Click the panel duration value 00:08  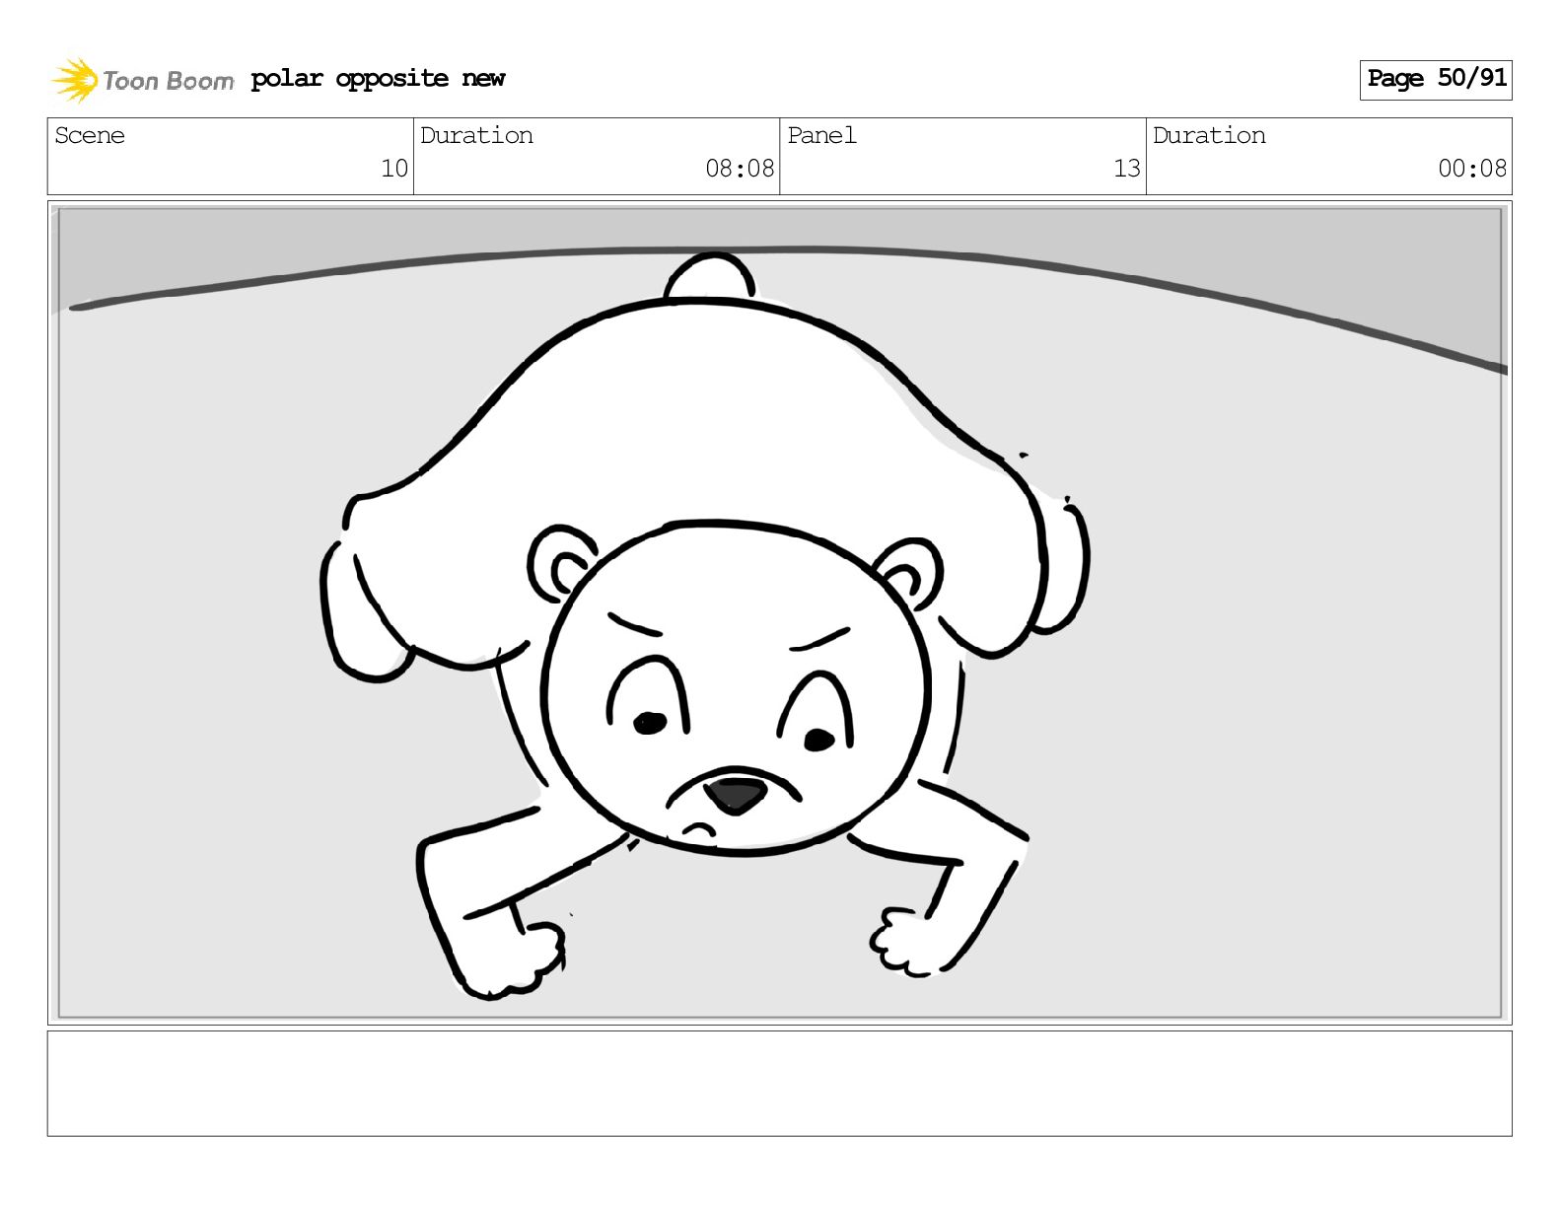tap(1472, 169)
